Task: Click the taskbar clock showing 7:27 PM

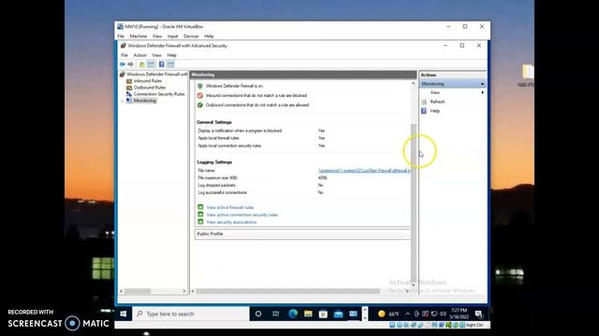Action: pos(459,314)
